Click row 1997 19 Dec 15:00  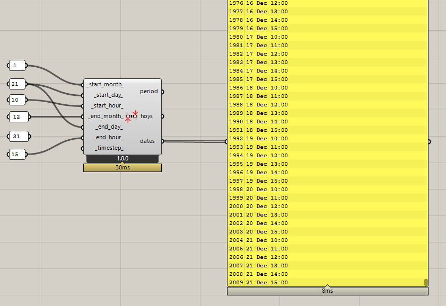(x=328, y=181)
